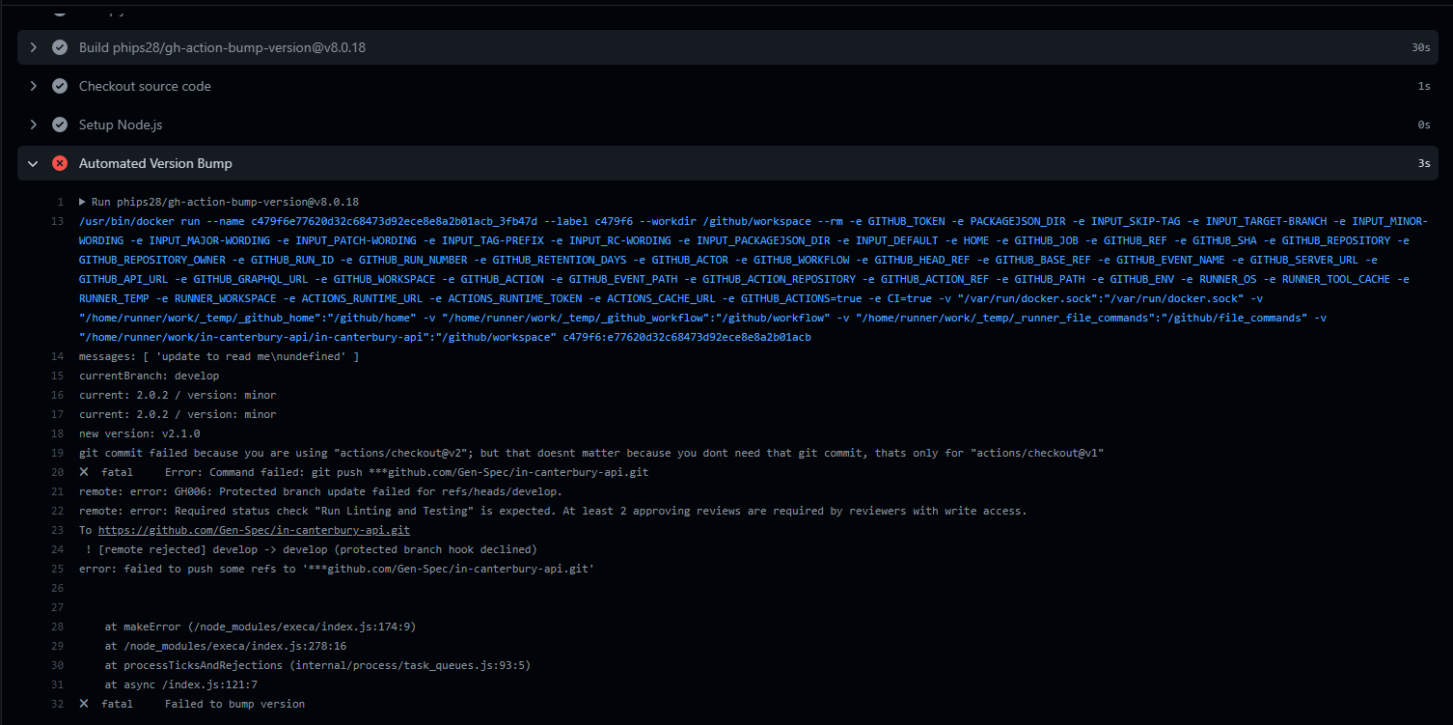The width and height of the screenshot is (1453, 725).
Task: Click the X beside 'Failed to bump version'
Action: (x=86, y=703)
